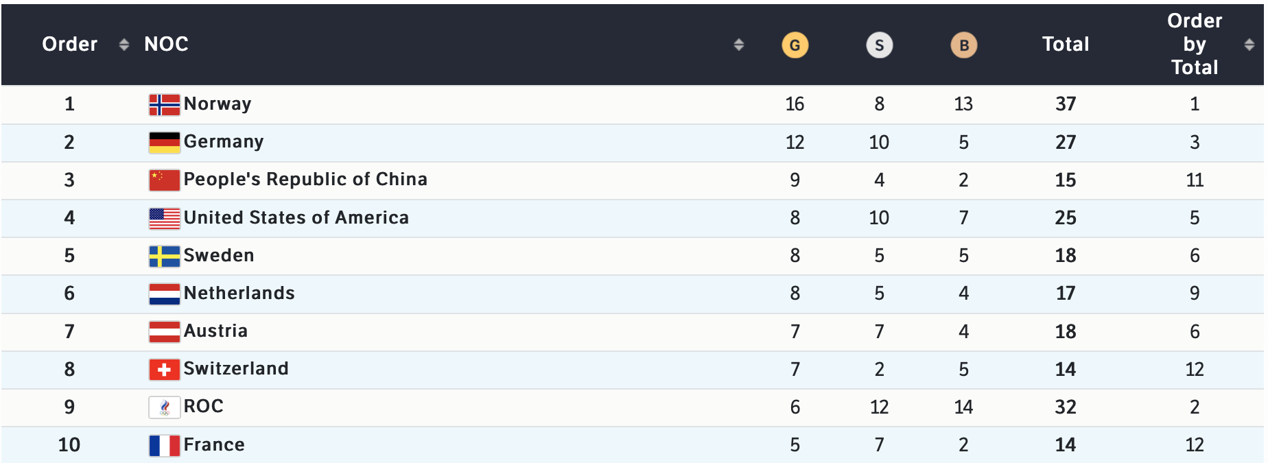This screenshot has width=1268, height=463.
Task: Sort by NOC using the sort arrows
Action: [x=738, y=45]
